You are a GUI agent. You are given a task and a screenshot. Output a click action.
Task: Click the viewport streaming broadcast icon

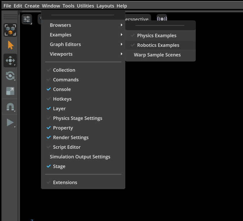click(162, 19)
